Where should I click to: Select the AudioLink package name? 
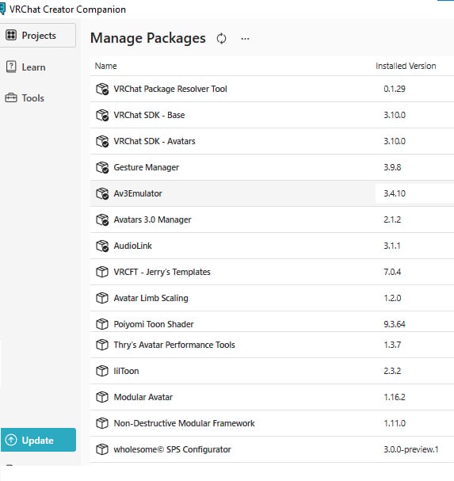coord(133,246)
